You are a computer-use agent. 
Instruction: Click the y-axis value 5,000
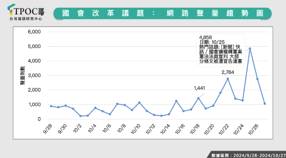point(34,46)
